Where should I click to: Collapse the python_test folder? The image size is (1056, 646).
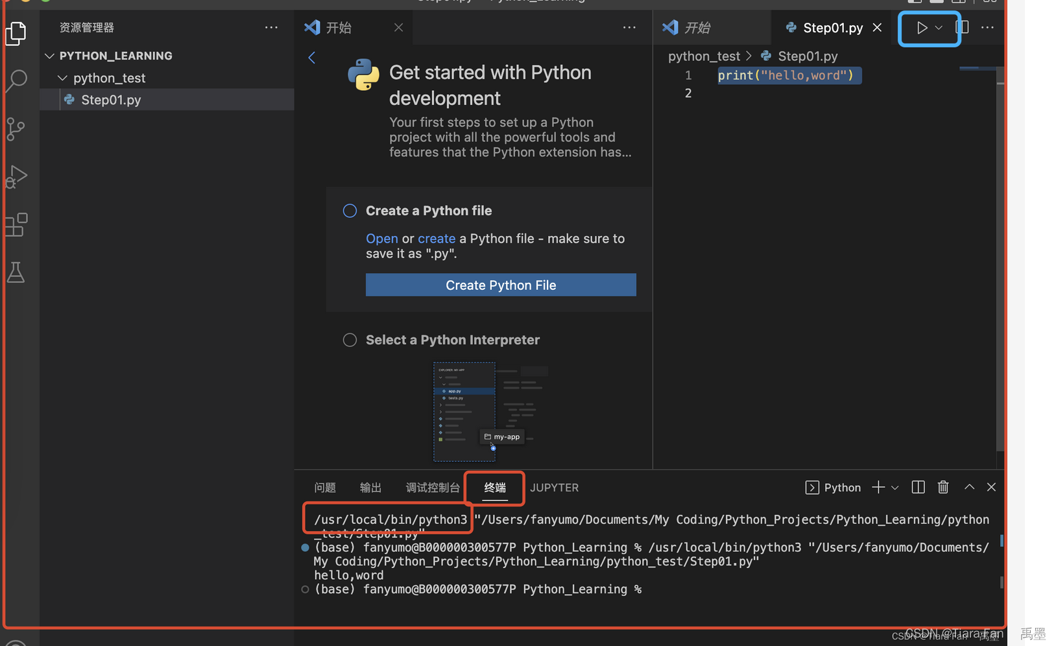[x=62, y=77]
